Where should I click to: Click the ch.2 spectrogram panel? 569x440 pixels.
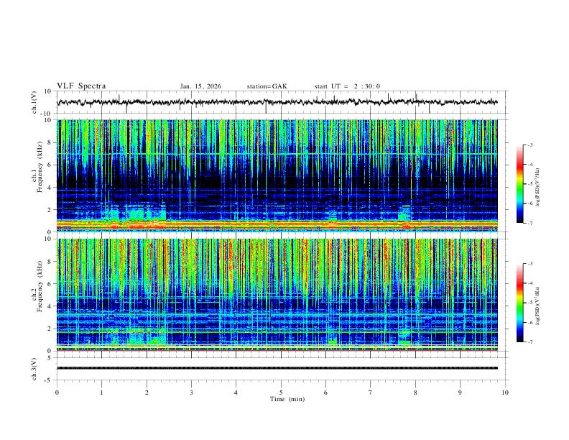[x=277, y=295]
